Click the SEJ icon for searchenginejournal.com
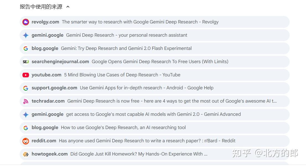Image resolution: width=306 pixels, height=166 pixels. point(25,61)
